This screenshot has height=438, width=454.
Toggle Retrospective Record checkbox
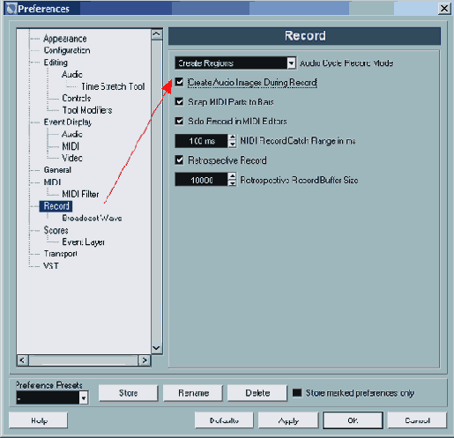click(179, 160)
